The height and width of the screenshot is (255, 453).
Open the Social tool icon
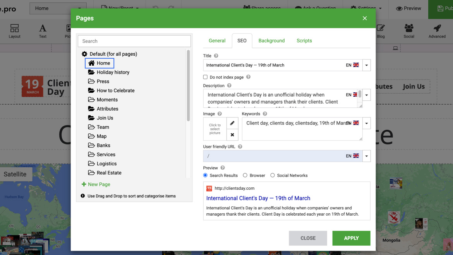(x=409, y=31)
